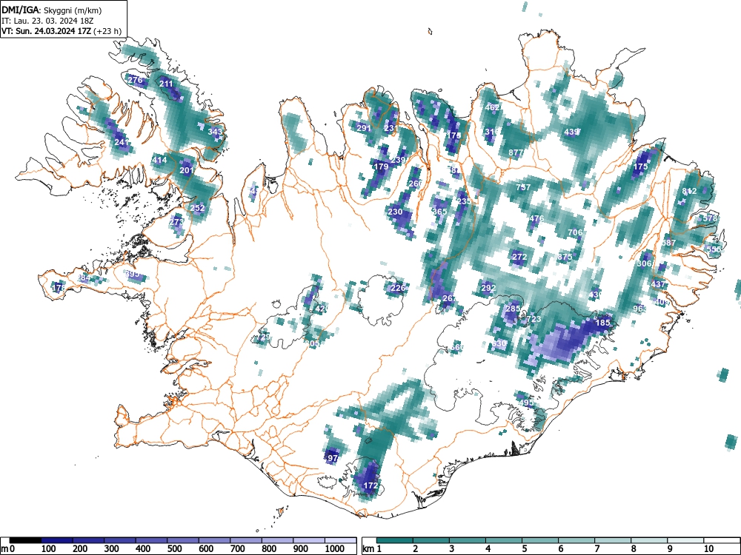The width and height of the screenshot is (741, 555).
Task: Click the visibility value 230
Action: point(395,212)
